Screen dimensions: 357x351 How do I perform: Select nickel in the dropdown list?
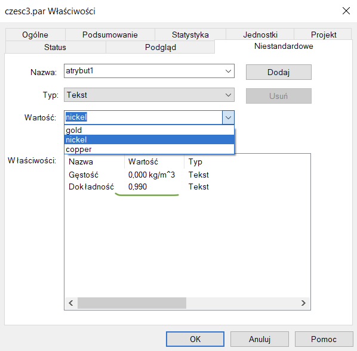(149, 139)
